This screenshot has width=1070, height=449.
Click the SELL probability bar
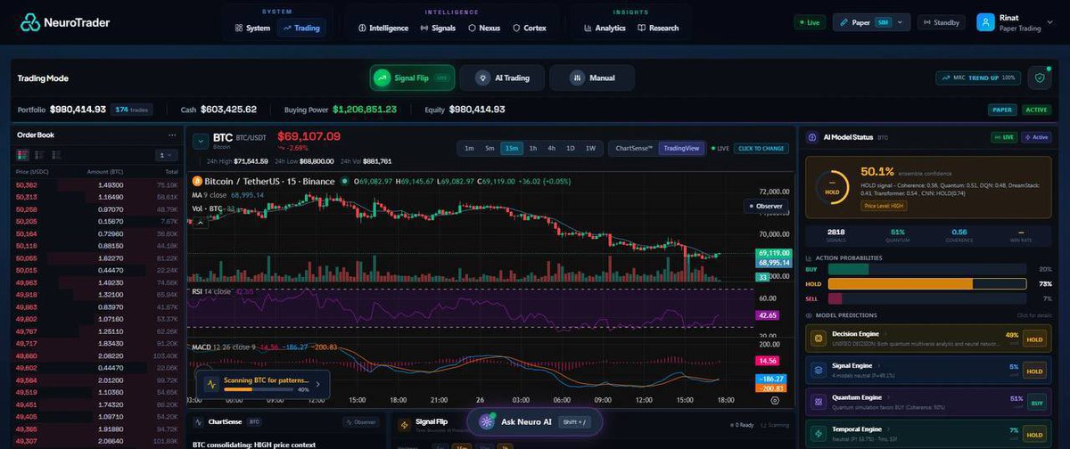926,298
